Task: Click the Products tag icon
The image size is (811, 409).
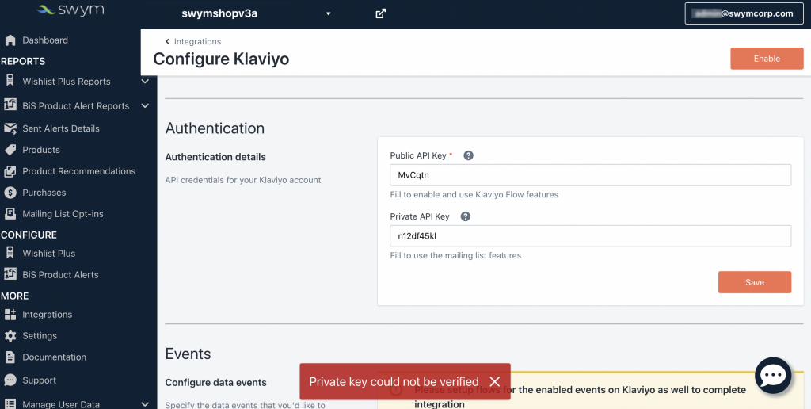Action: pos(10,150)
